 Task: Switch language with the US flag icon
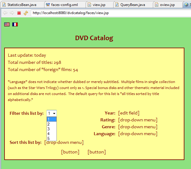(x=7, y=25)
